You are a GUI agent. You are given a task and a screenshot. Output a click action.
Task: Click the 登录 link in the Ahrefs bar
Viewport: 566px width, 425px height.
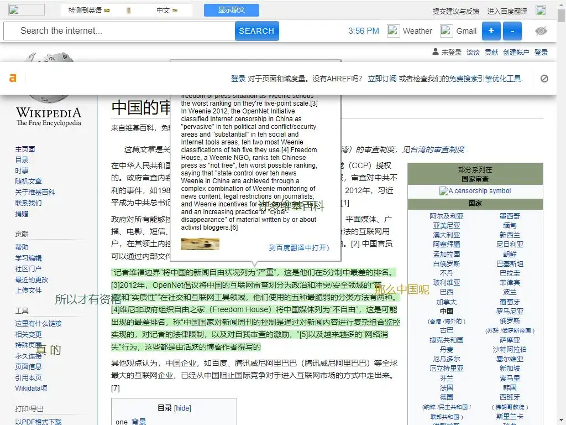[238, 79]
